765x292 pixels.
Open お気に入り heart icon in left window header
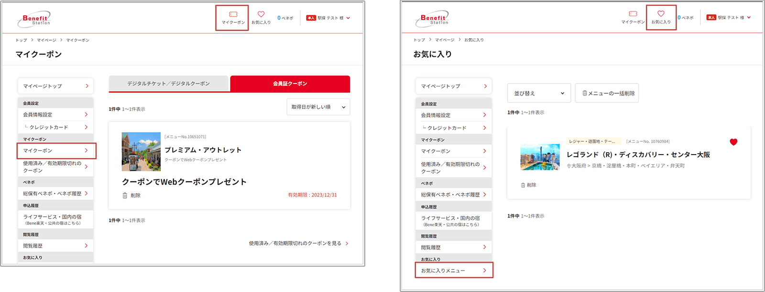[261, 18]
